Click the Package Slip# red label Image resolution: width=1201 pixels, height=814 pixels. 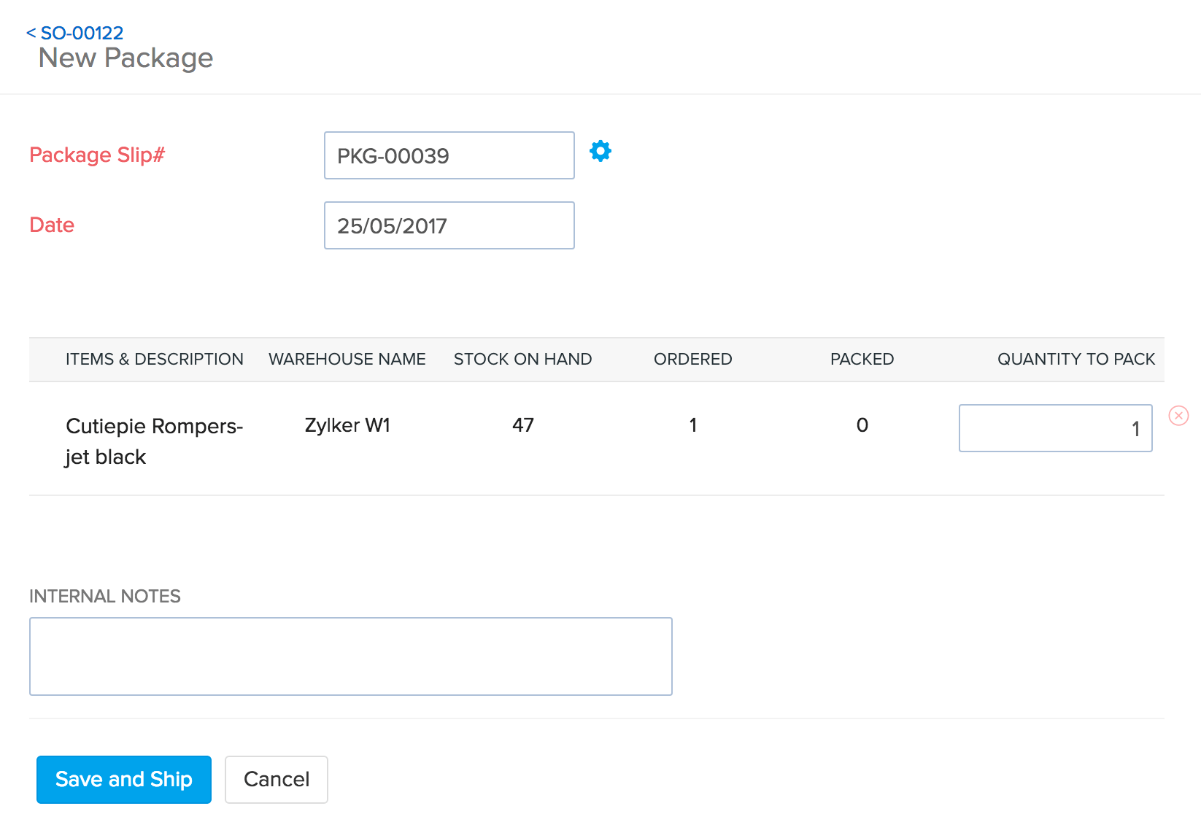coord(97,155)
